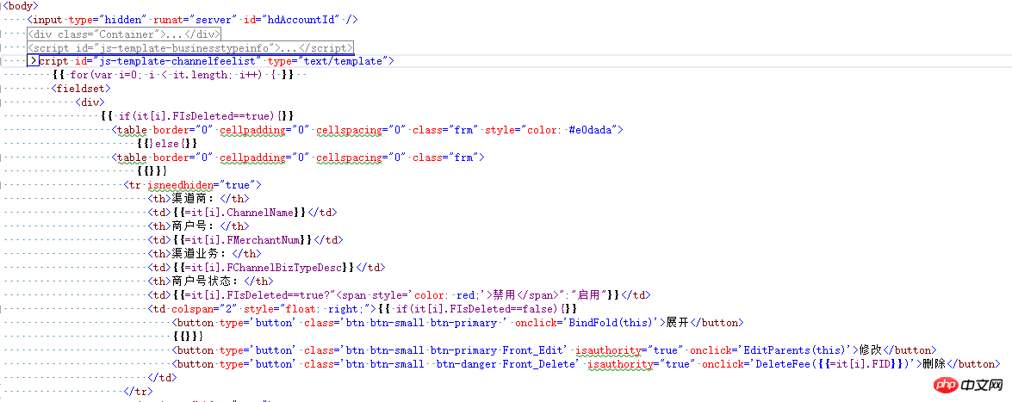This screenshot has width=1012, height=402.
Task: Select the {{=it[i].ChannelName}} expression
Action: [239, 213]
